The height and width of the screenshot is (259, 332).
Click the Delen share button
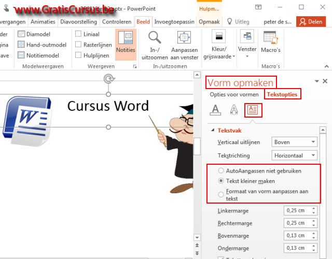(311, 22)
